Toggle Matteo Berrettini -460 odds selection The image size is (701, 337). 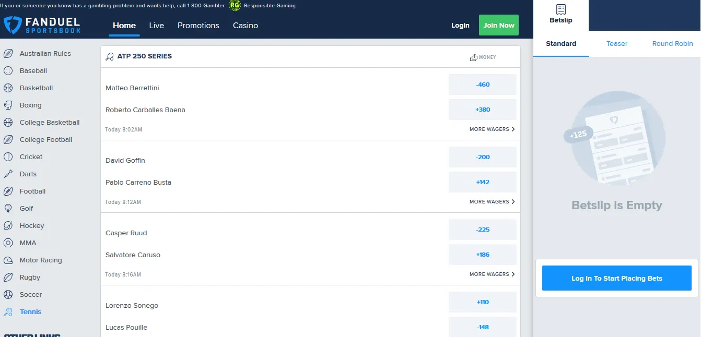[x=482, y=85]
